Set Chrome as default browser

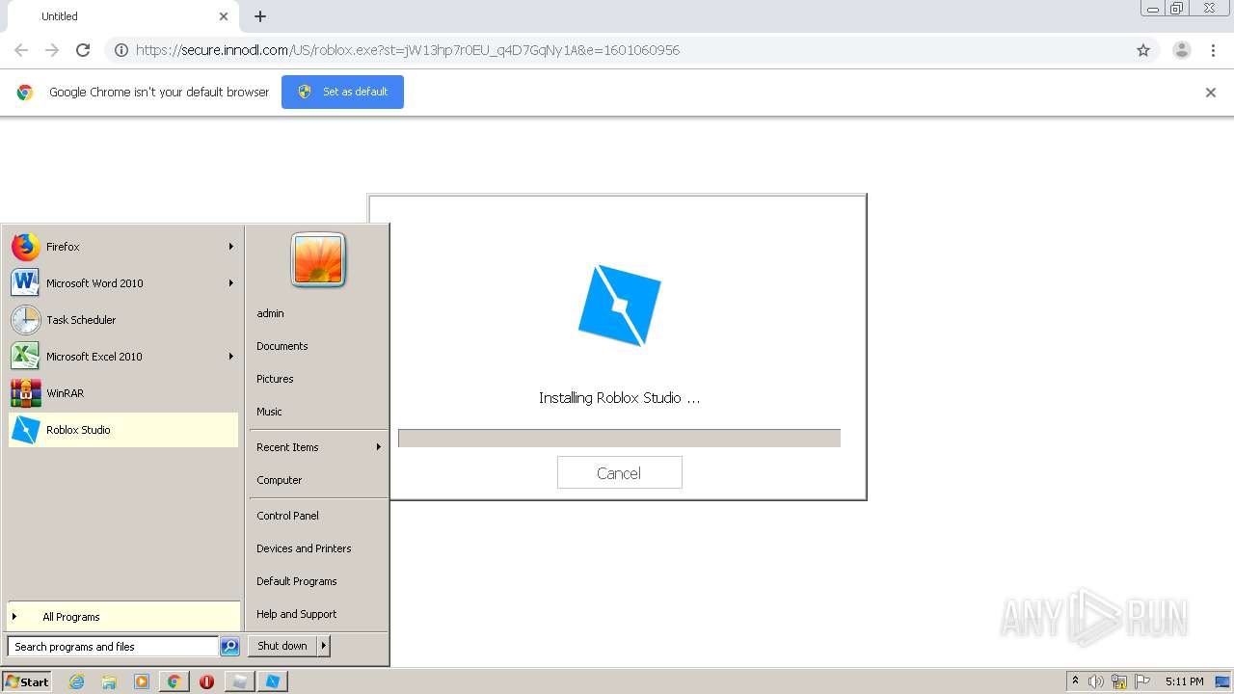point(342,92)
